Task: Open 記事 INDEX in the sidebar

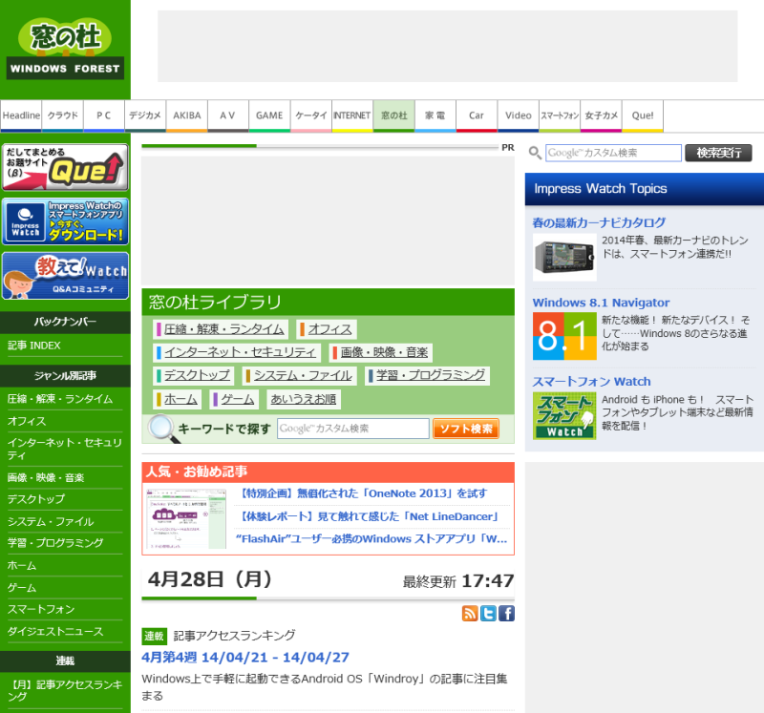Action: [x=34, y=345]
